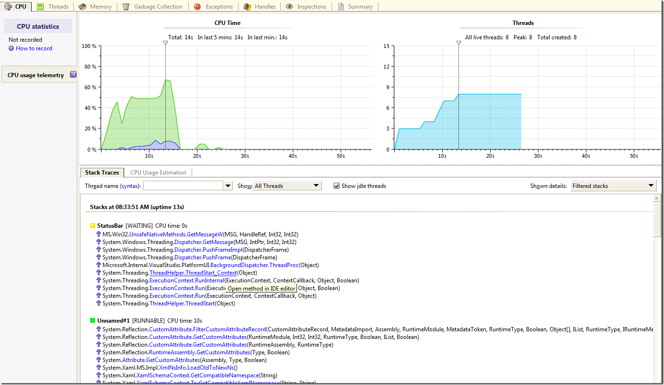Open the Thread name dropdown arrow

[228, 186]
